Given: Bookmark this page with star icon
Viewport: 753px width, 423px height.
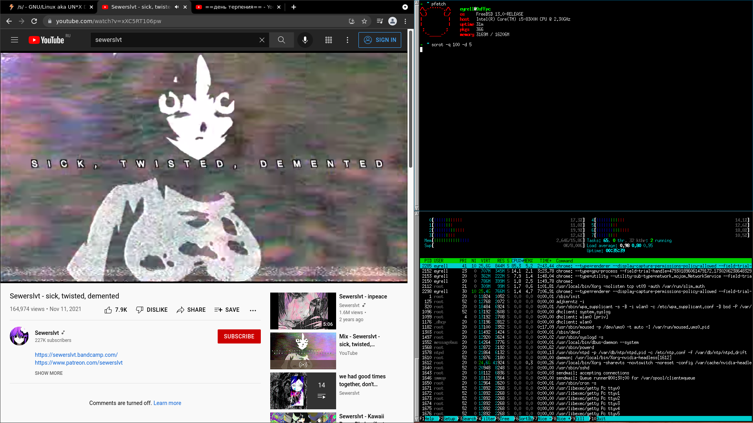Looking at the screenshot, I should [364, 21].
